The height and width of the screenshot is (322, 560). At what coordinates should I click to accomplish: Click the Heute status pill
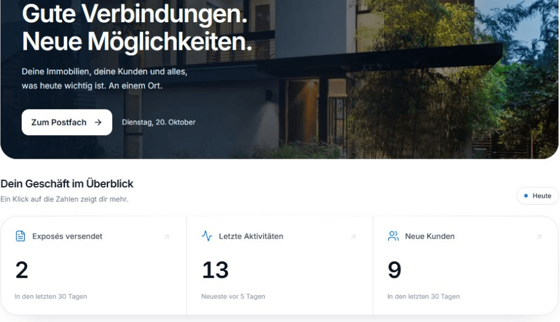(538, 196)
